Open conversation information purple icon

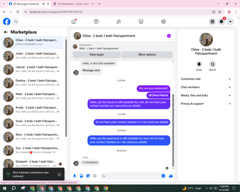[169, 36]
